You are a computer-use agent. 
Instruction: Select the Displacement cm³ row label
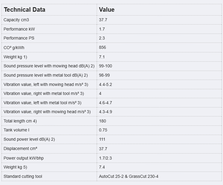point(20,149)
